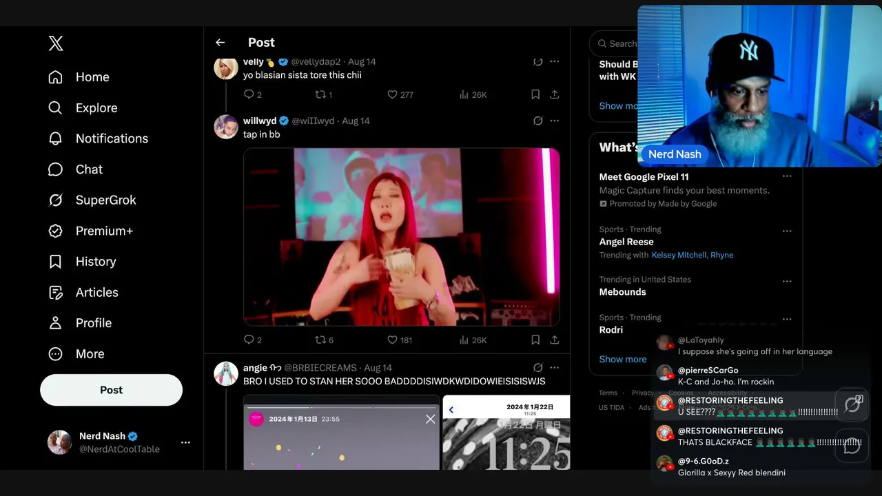The height and width of the screenshot is (496, 882).
Task: Like willwyd's post with 181 likes
Action: (x=400, y=340)
